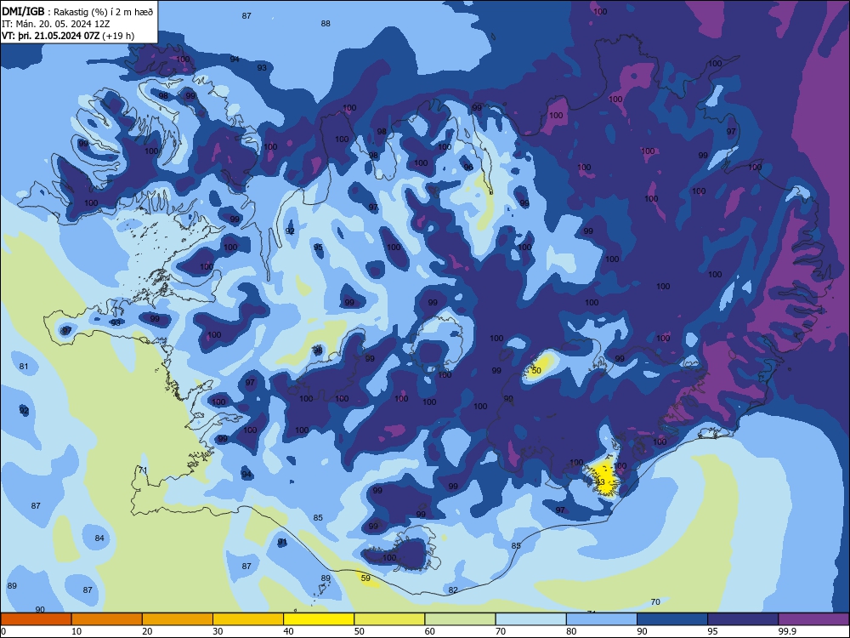Click the 88 humidity value at the top
The height and width of the screenshot is (638, 850).
click(x=326, y=23)
